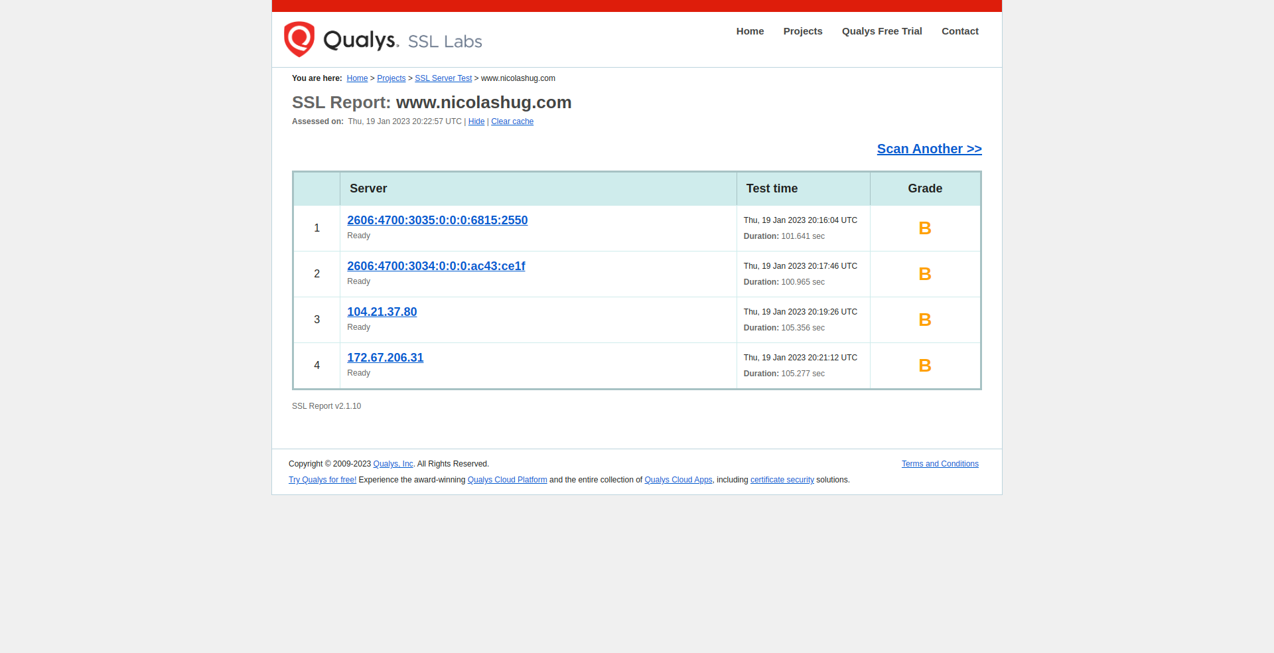1274x653 pixels.
Task: Click the B grade for server row 1
Action: tap(925, 228)
